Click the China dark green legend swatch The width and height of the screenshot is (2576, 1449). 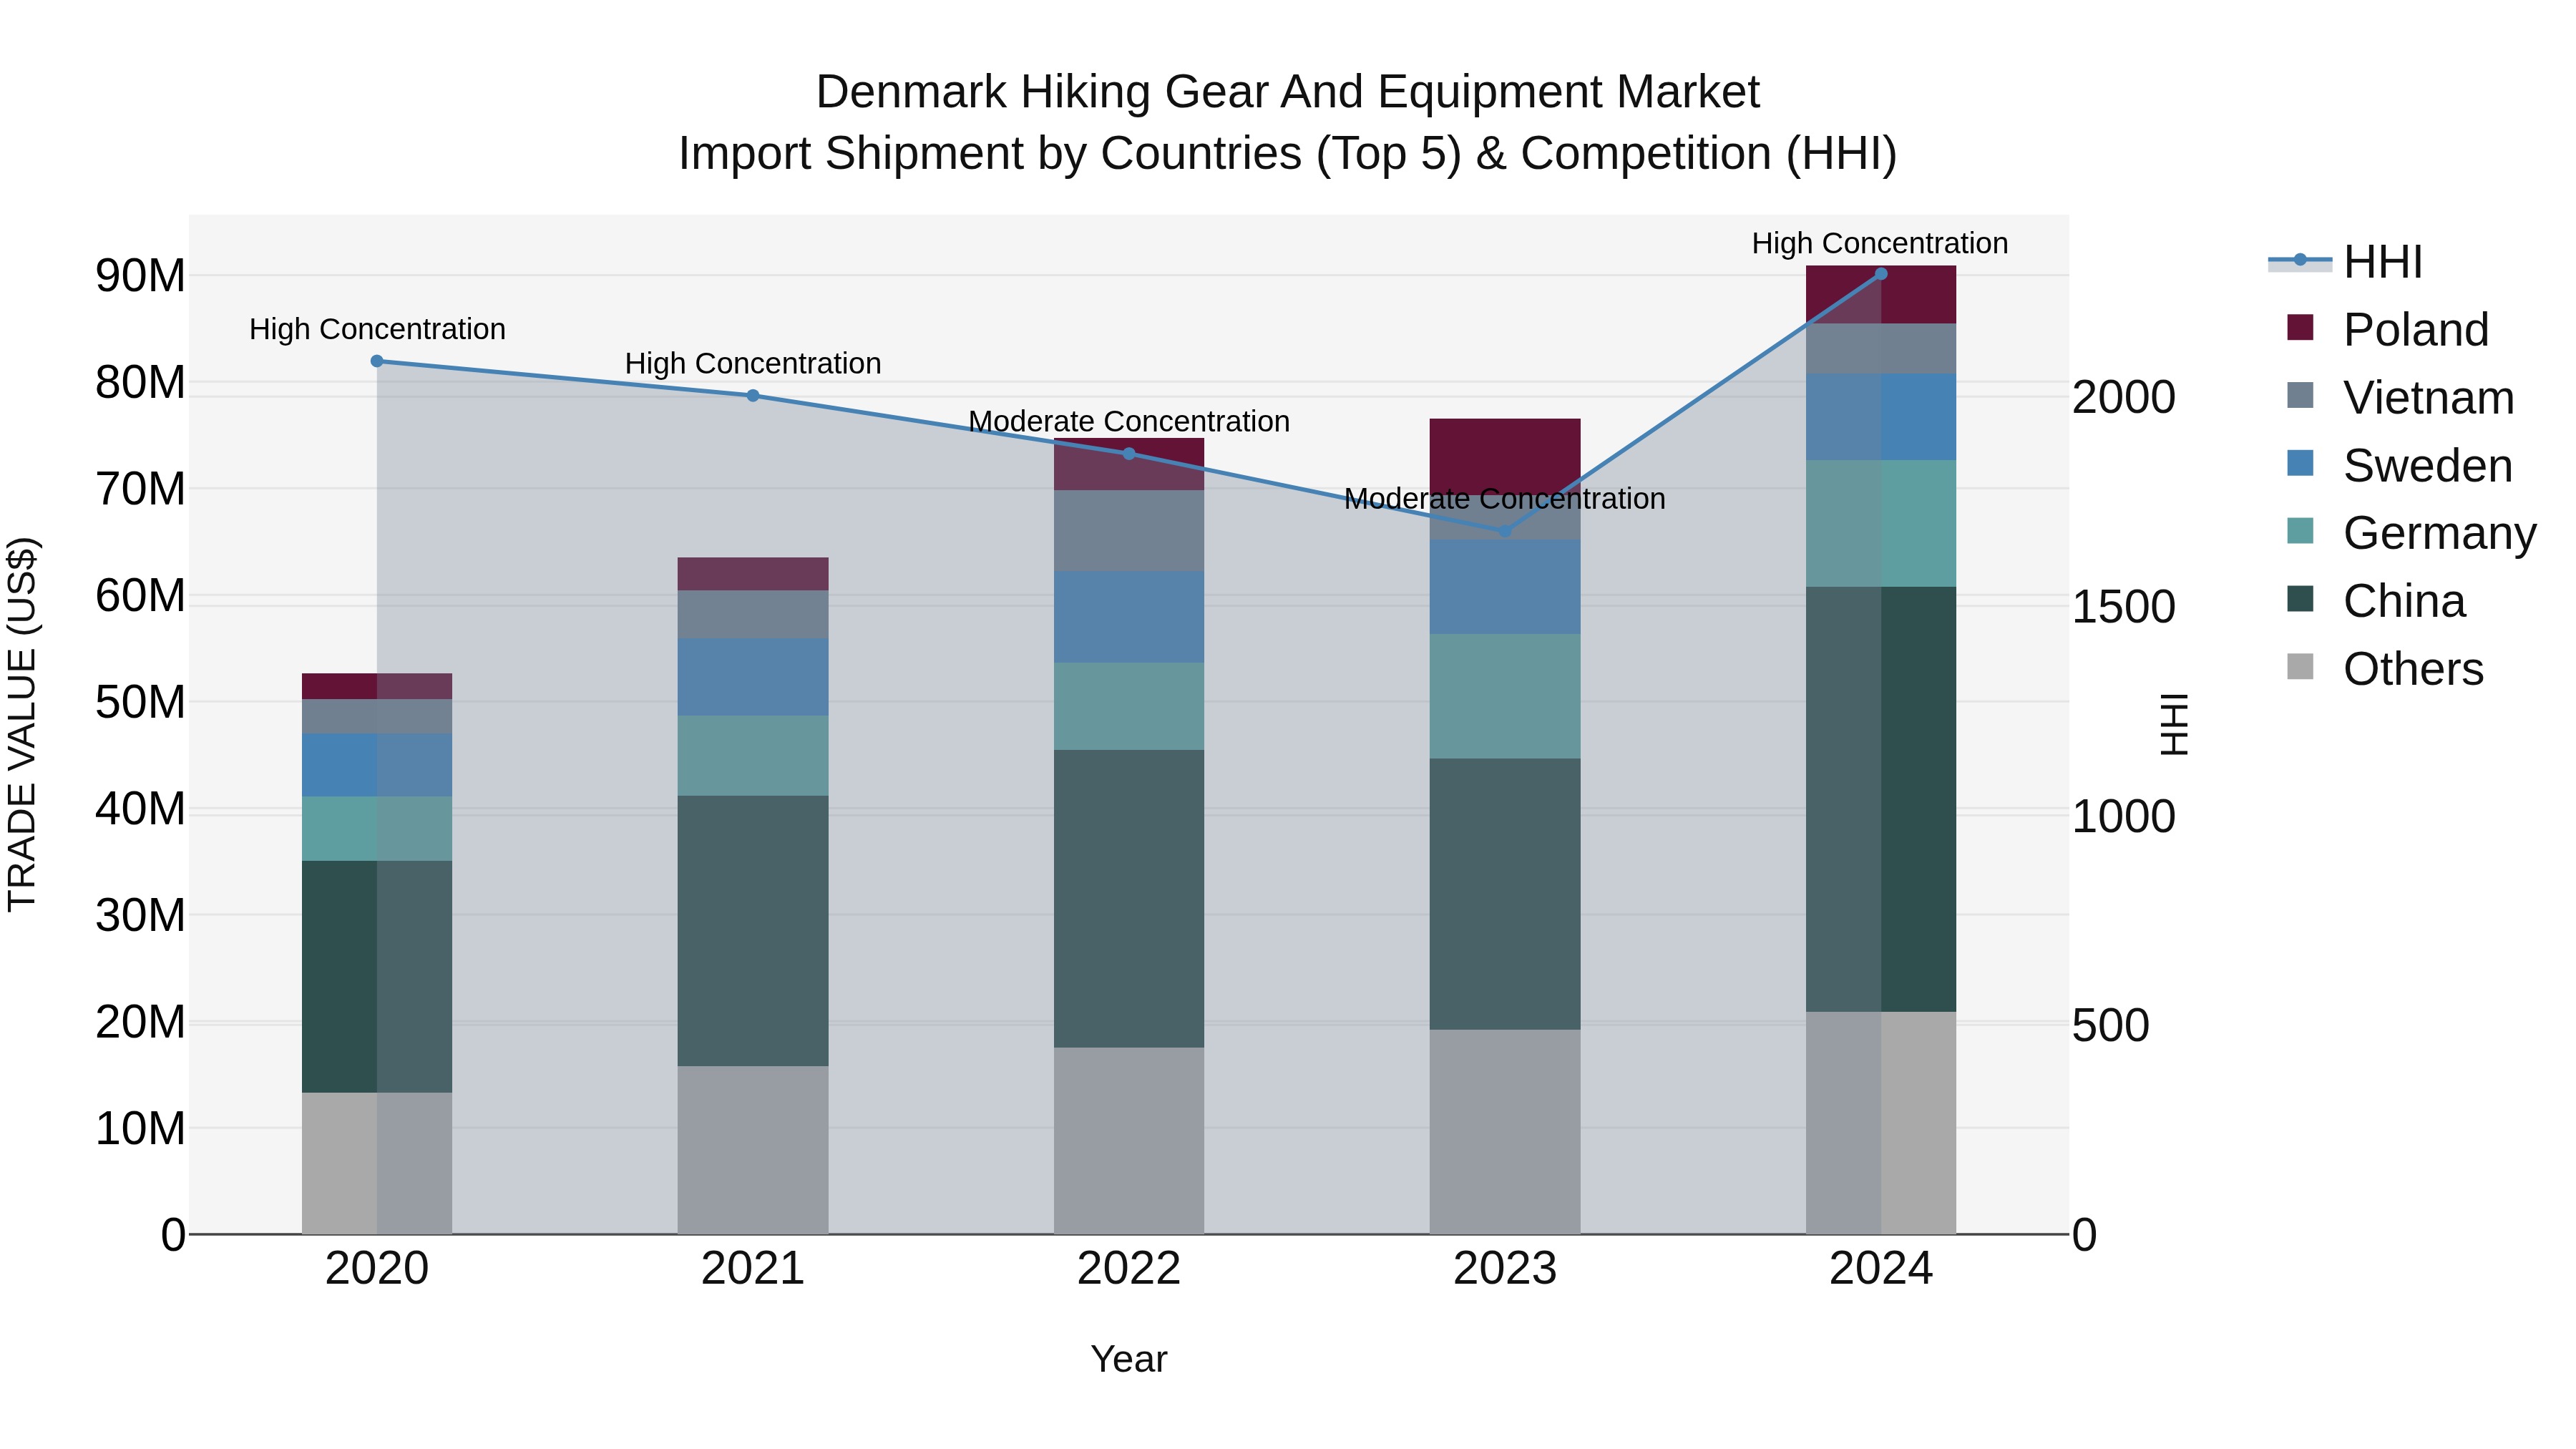point(2300,598)
